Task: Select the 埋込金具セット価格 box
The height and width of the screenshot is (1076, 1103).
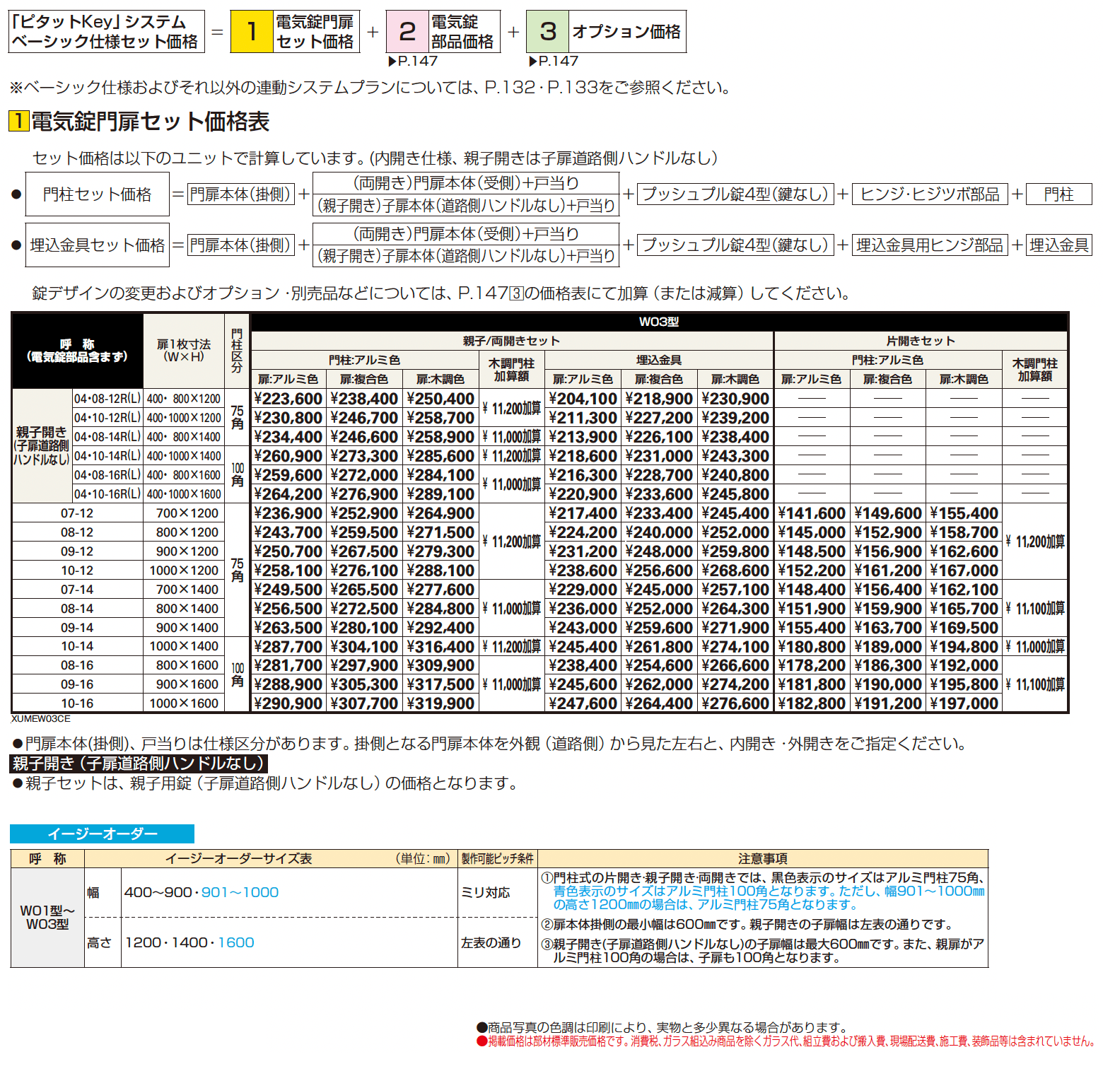Action: [98, 245]
